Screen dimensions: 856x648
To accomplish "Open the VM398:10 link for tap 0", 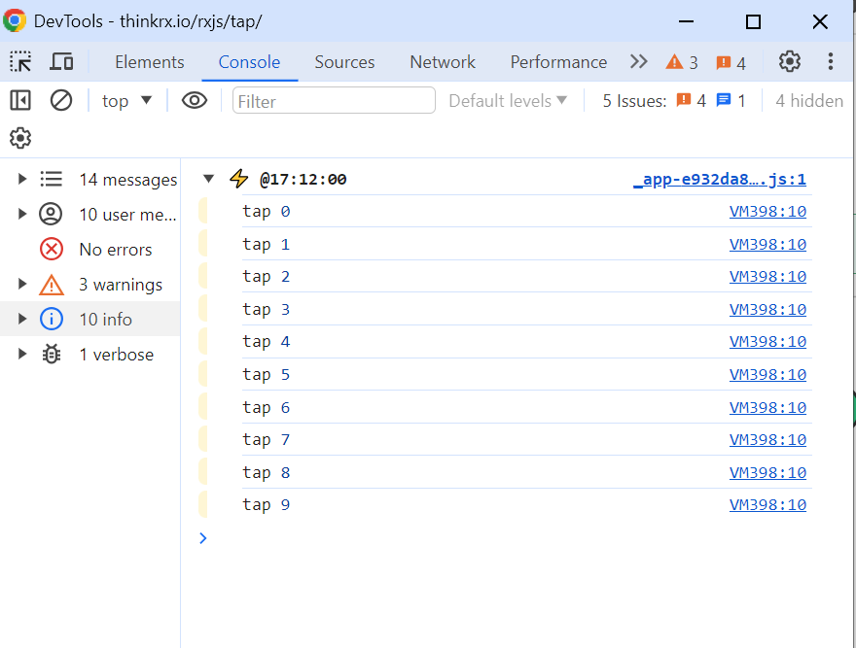I will tap(767, 211).
